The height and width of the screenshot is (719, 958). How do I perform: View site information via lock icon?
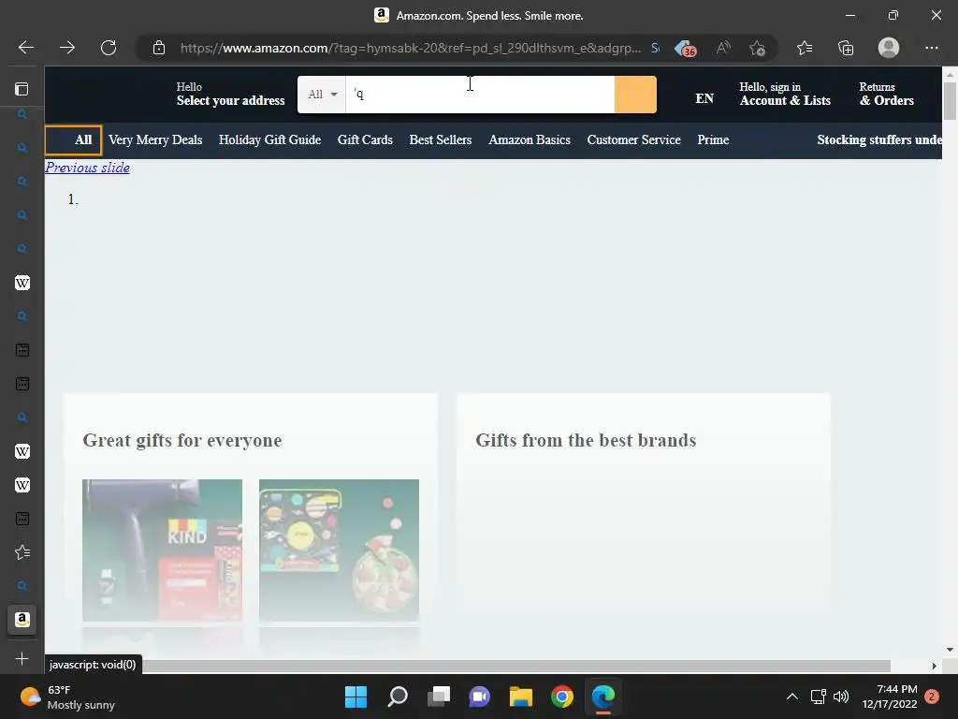tap(159, 48)
